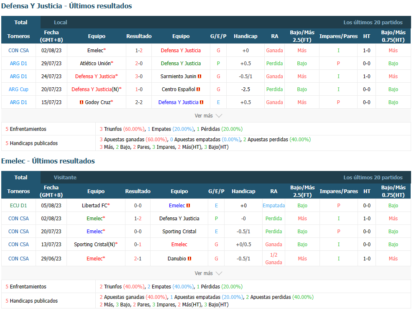
Task: Click the card icon beside Emelec in Libertad FC row
Action: [188, 205]
